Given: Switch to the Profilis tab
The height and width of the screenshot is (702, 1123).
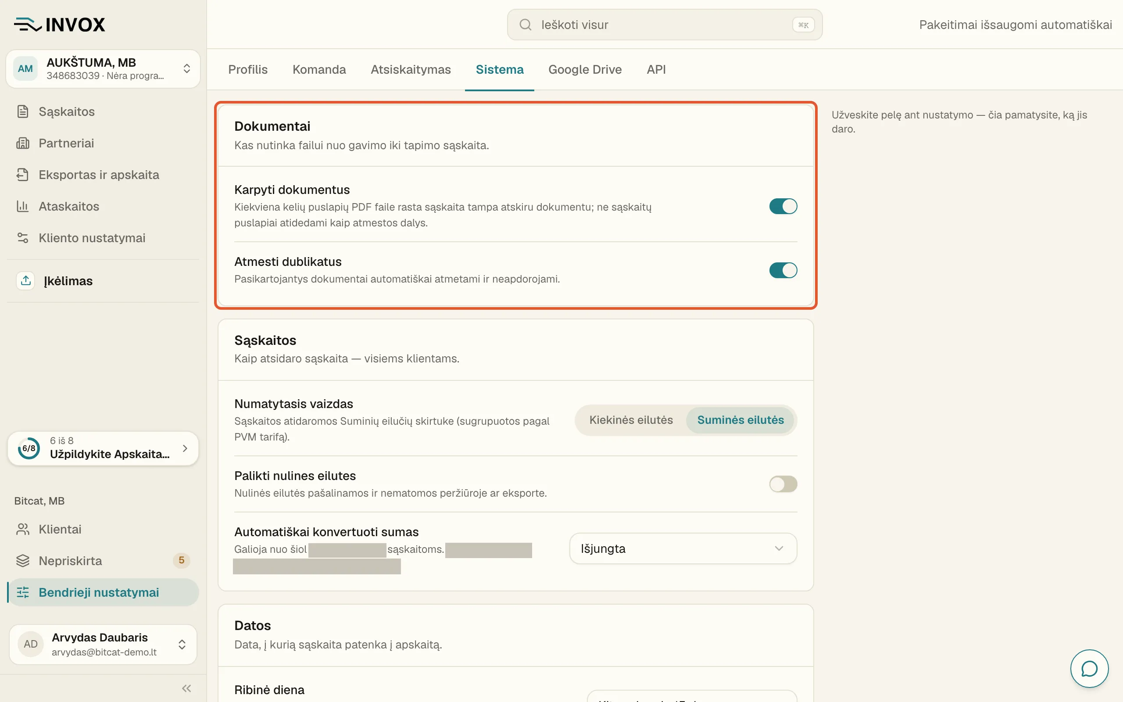Looking at the screenshot, I should 248,69.
